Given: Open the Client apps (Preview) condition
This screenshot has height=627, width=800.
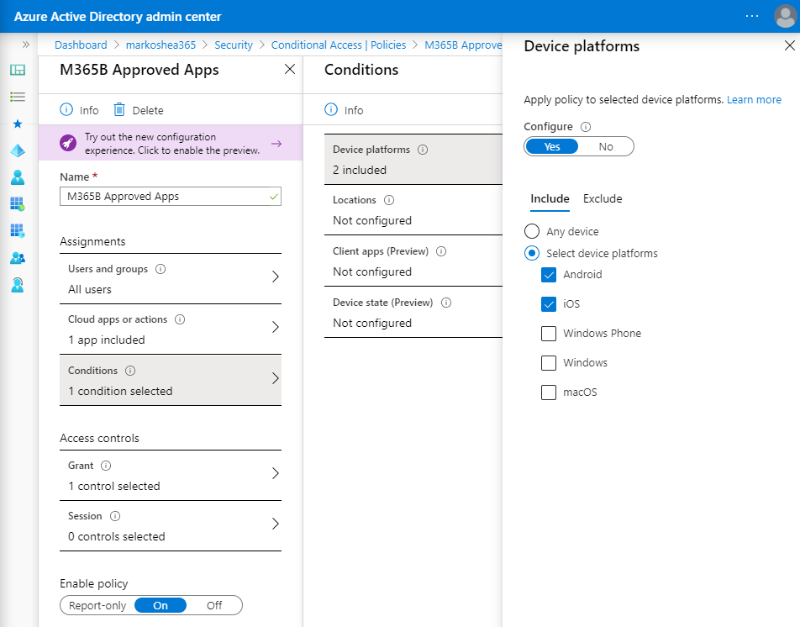Looking at the screenshot, I should tap(413, 261).
